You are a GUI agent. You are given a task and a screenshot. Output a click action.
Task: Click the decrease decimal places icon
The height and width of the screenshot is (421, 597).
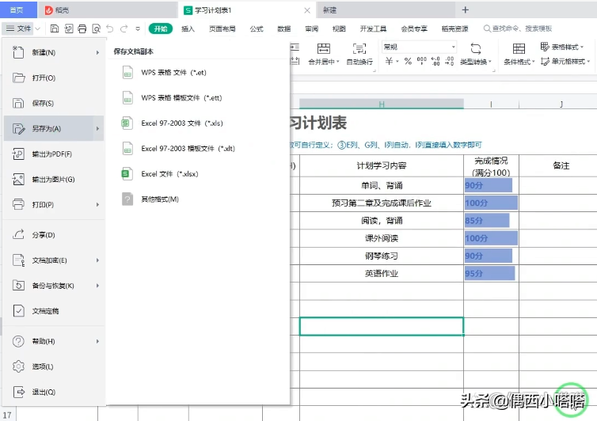click(450, 61)
